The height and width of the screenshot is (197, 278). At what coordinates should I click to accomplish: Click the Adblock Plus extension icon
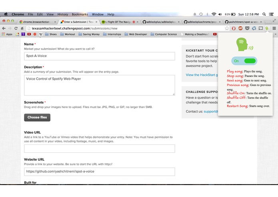[240, 28]
